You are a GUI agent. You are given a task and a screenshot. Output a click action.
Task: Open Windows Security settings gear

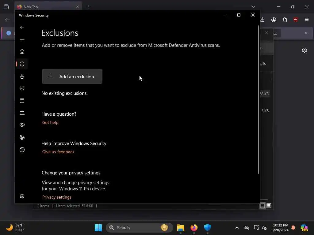tap(22, 196)
